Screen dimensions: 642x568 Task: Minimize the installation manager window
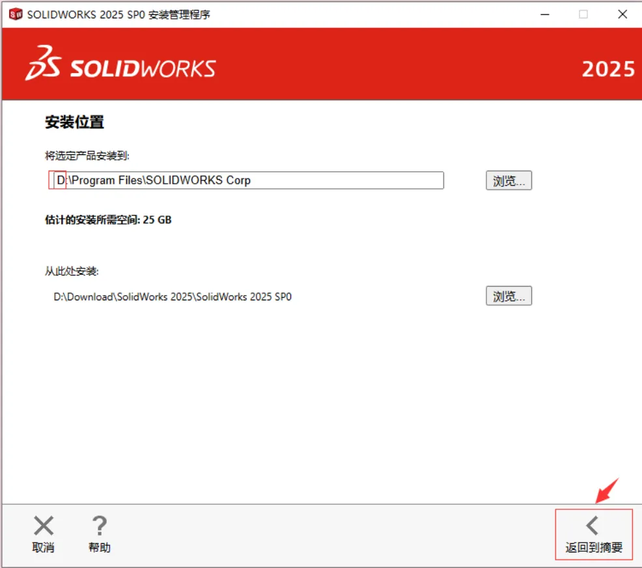click(544, 14)
